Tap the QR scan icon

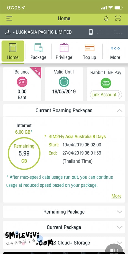click(x=118, y=18)
